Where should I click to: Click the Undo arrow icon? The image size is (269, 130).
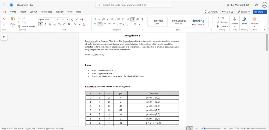click(4, 19)
